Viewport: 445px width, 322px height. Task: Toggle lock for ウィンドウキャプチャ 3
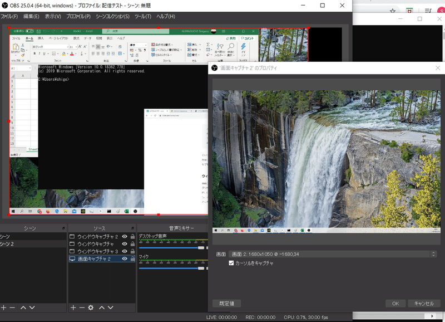(x=132, y=251)
